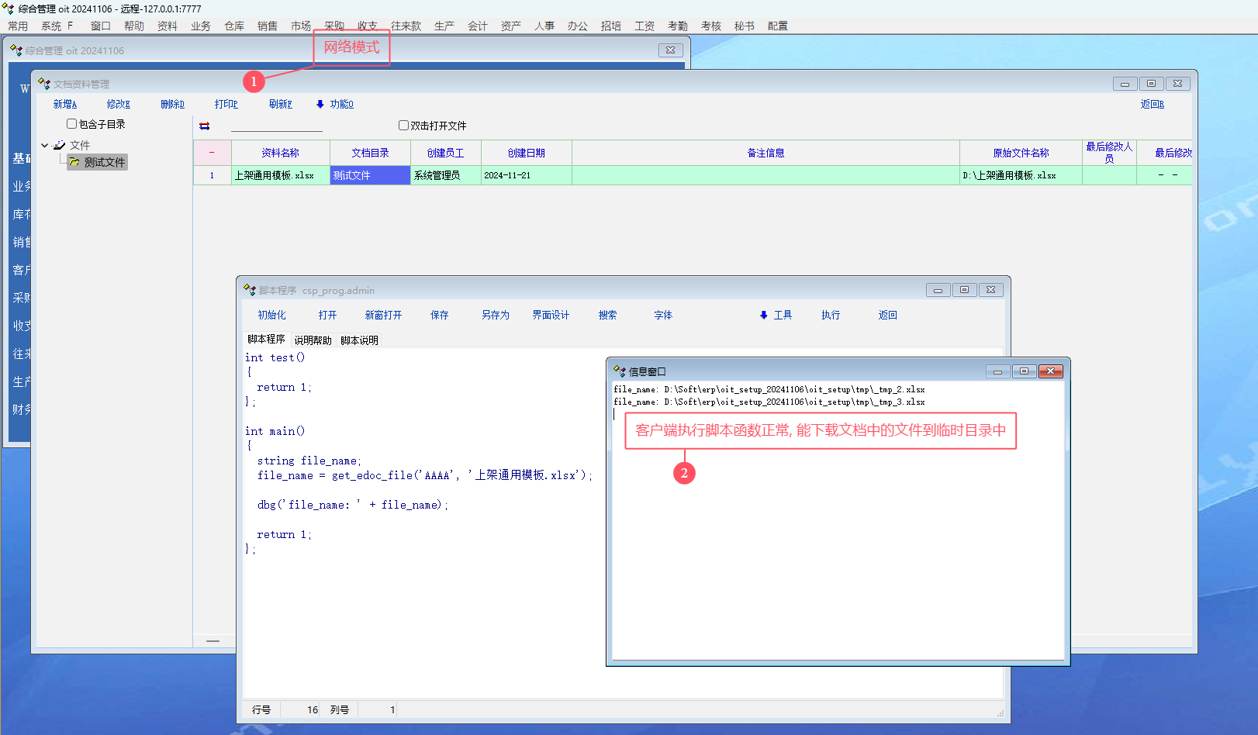Open the 功能 dropdown in document toolbar
Viewport: 1258px width, 735px height.
point(341,104)
